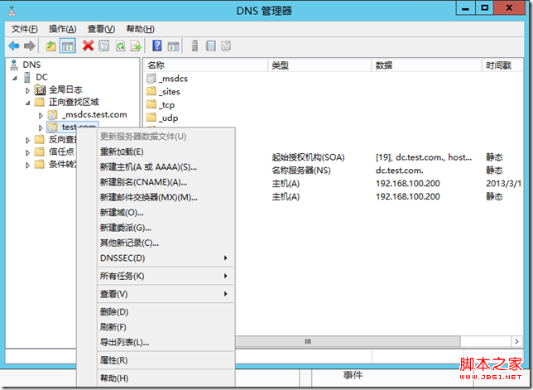533x390 pixels.
Task: Click the 正向查找区域 folder icon
Action: pyautogui.click(x=40, y=102)
